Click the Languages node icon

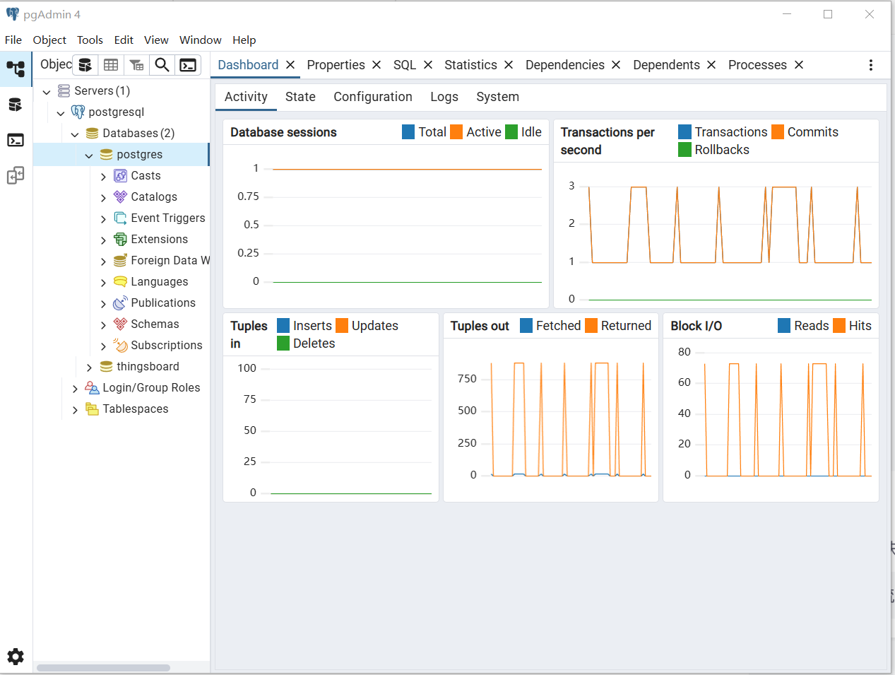[x=121, y=281]
